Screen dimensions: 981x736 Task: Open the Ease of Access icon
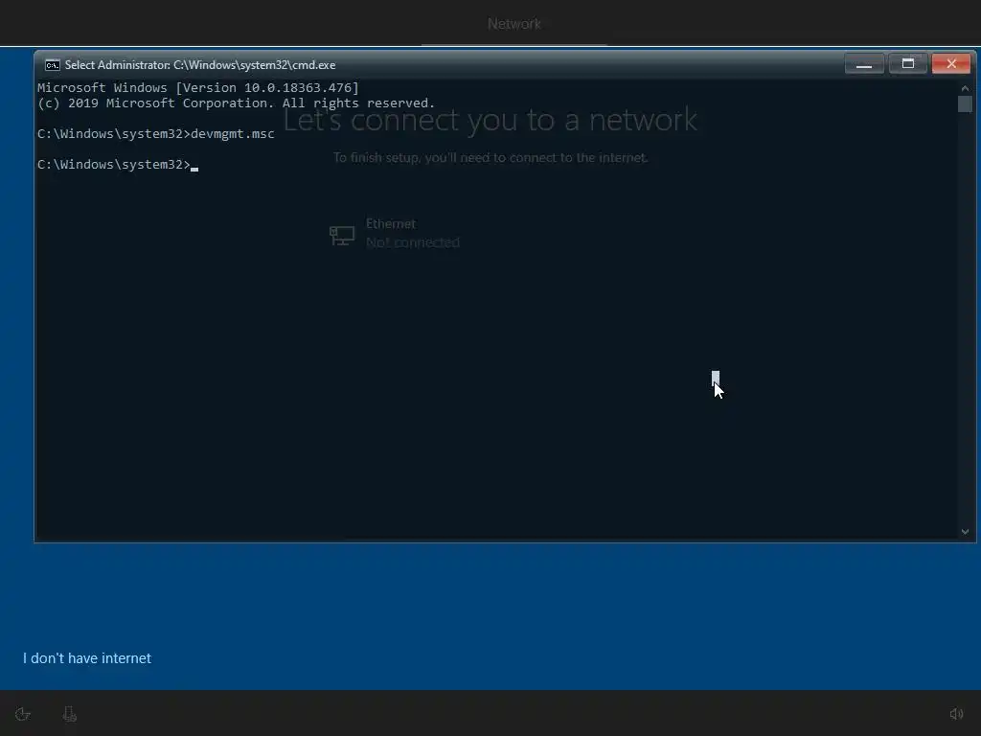coord(23,714)
